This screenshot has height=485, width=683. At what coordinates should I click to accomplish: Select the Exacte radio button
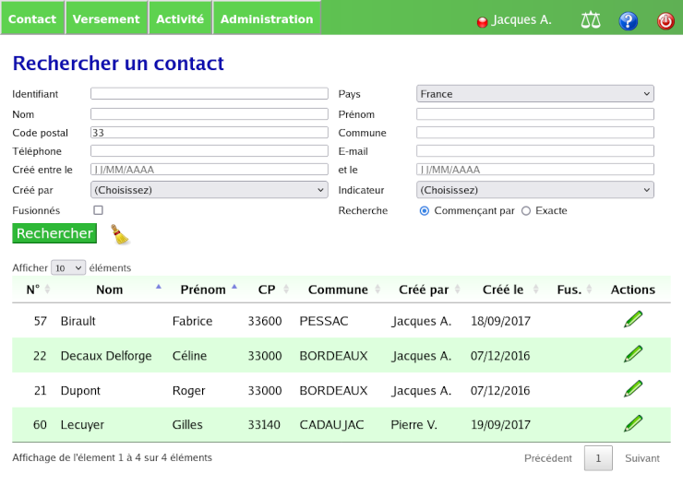(526, 210)
